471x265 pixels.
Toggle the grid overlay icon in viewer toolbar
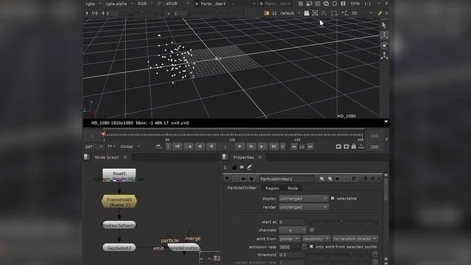pyautogui.click(x=315, y=13)
